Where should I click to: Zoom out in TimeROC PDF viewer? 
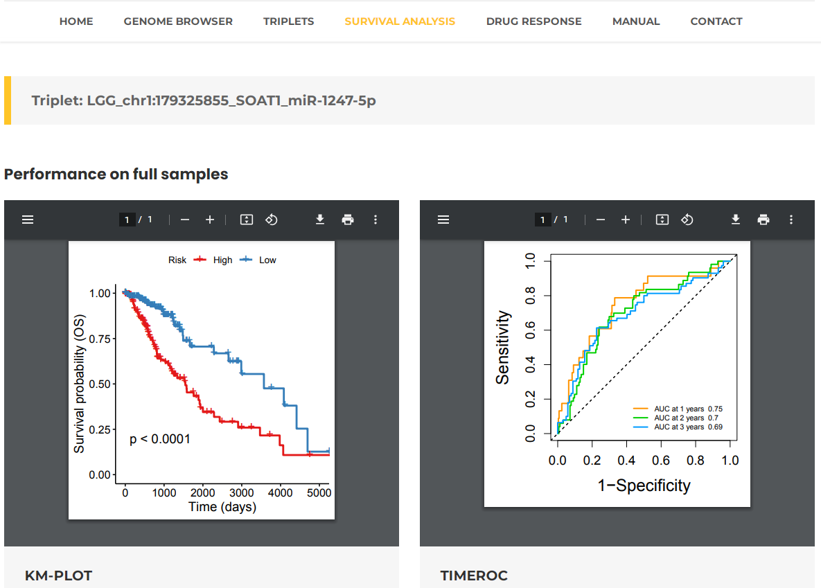coord(601,220)
